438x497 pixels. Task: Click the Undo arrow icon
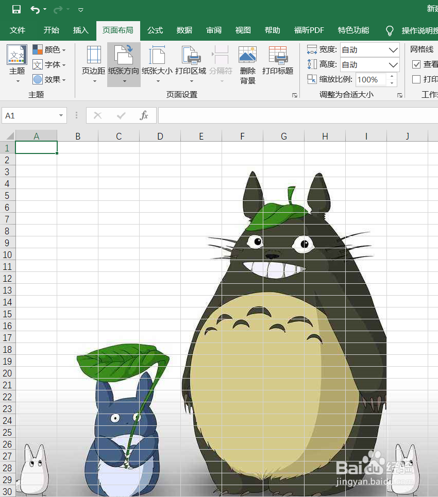[35, 10]
